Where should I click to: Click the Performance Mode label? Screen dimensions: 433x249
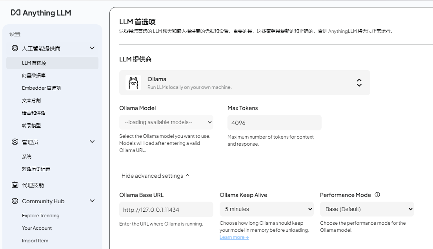[345, 195]
